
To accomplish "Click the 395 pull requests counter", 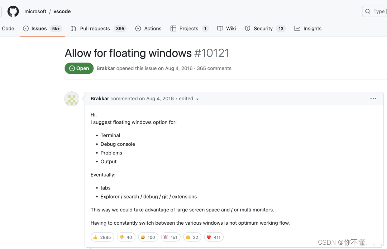I will pos(120,29).
